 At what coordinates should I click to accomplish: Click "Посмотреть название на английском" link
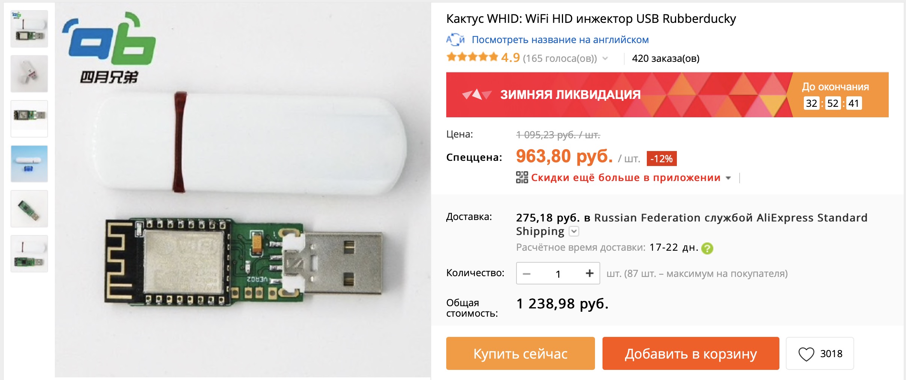click(560, 40)
